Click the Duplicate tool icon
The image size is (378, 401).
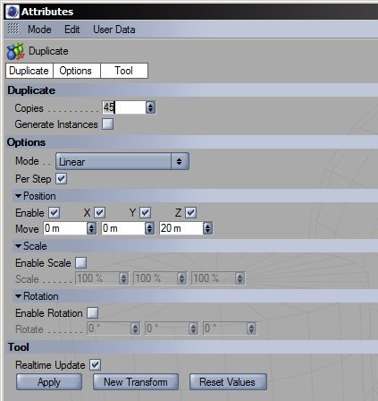pos(15,51)
